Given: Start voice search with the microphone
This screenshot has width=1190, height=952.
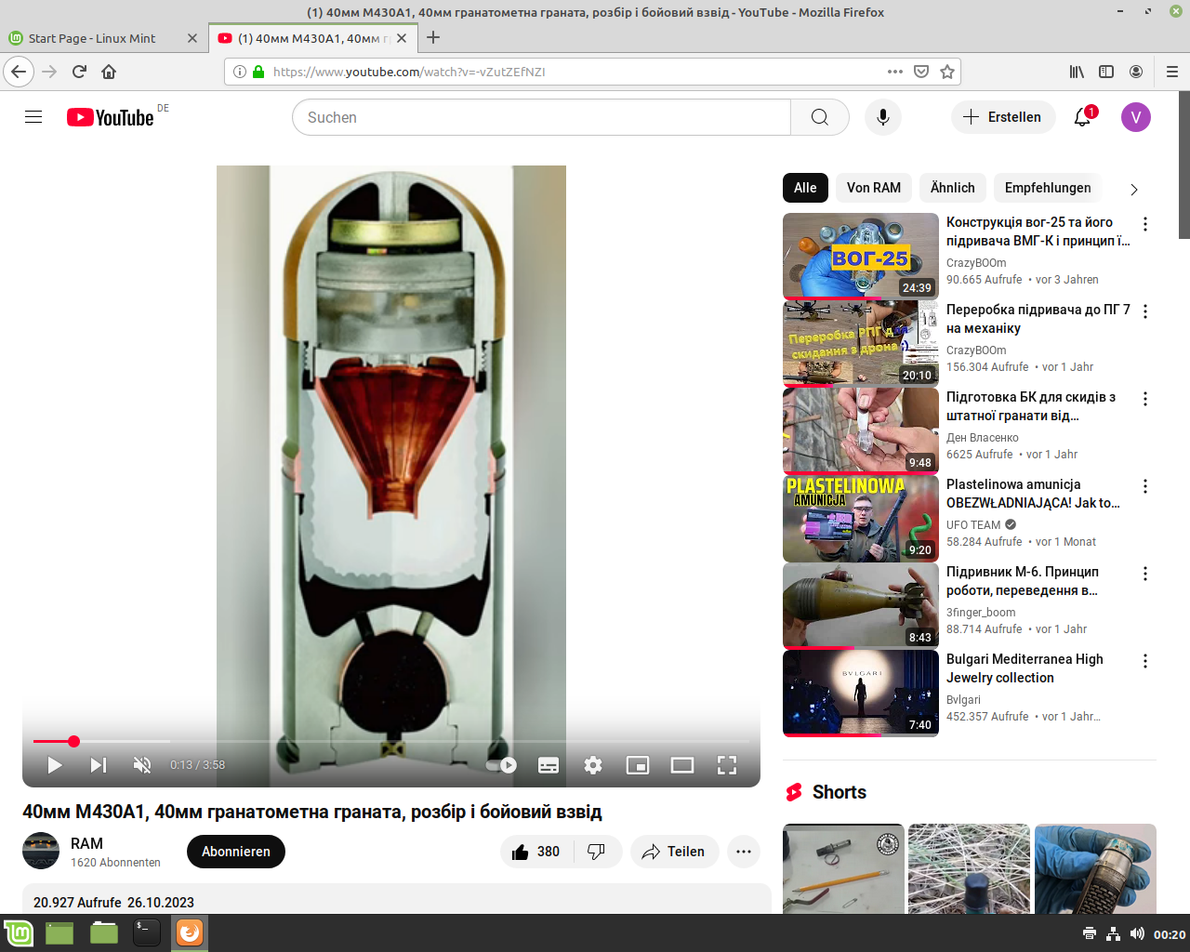Looking at the screenshot, I should point(883,117).
